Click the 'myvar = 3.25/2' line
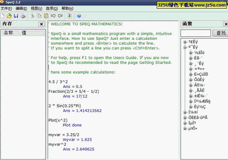228x160 pixels. click(64, 135)
